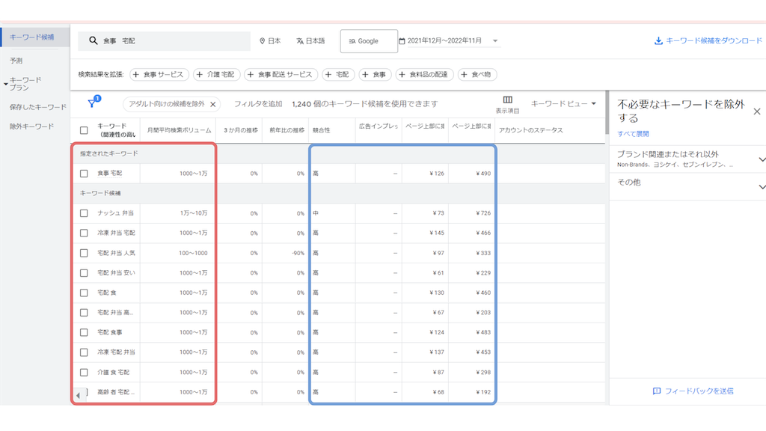The image size is (766, 431).
Task: Sort by 競合性 column header
Action: pos(321,130)
